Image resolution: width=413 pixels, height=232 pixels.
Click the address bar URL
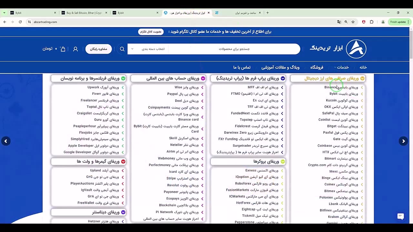point(45,22)
